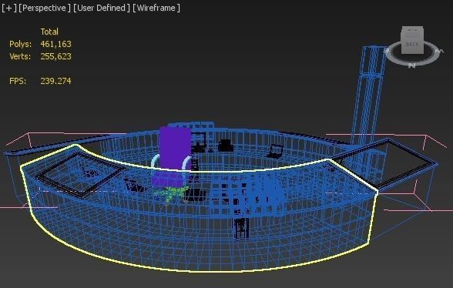Image resolution: width=453 pixels, height=288 pixels.
Task: Click the Verts count value 255,623
Action: [55, 56]
